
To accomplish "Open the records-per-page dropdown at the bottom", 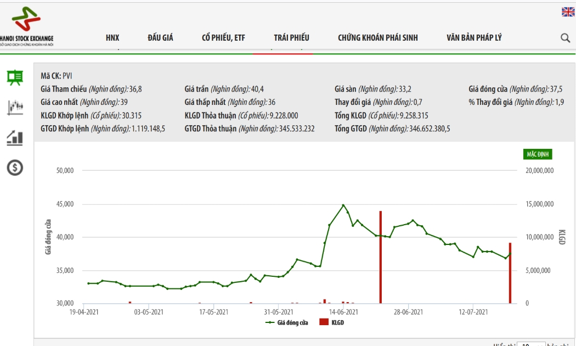I will 531,344.
